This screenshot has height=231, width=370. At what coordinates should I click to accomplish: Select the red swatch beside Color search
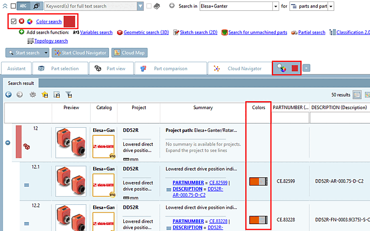pyautogui.click(x=70, y=22)
